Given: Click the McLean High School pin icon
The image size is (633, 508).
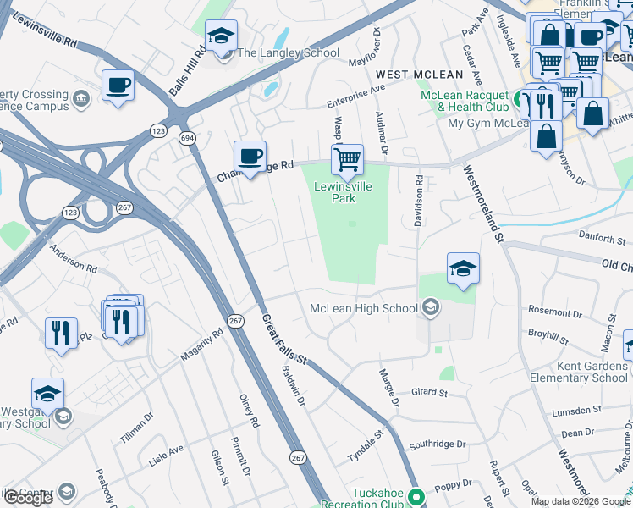Looking at the screenshot, I should pyautogui.click(x=431, y=308).
